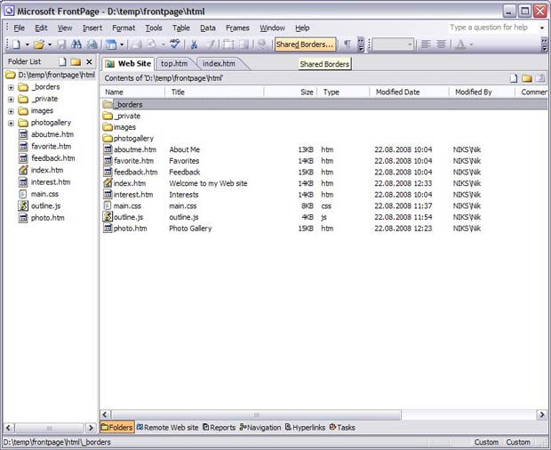Click New Page icon in Contents header
The height and width of the screenshot is (450, 551).
tap(514, 78)
